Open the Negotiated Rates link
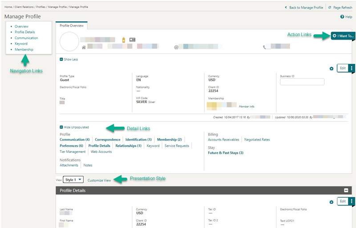356x228 pixels. [257, 140]
